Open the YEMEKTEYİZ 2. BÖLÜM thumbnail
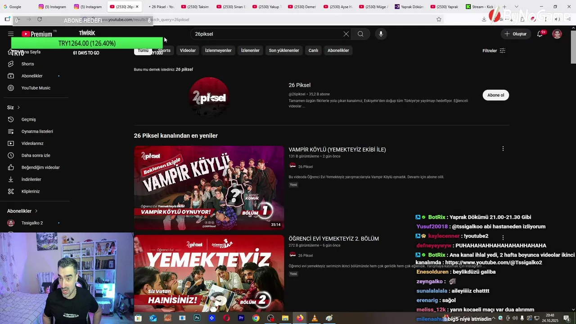 [209, 274]
